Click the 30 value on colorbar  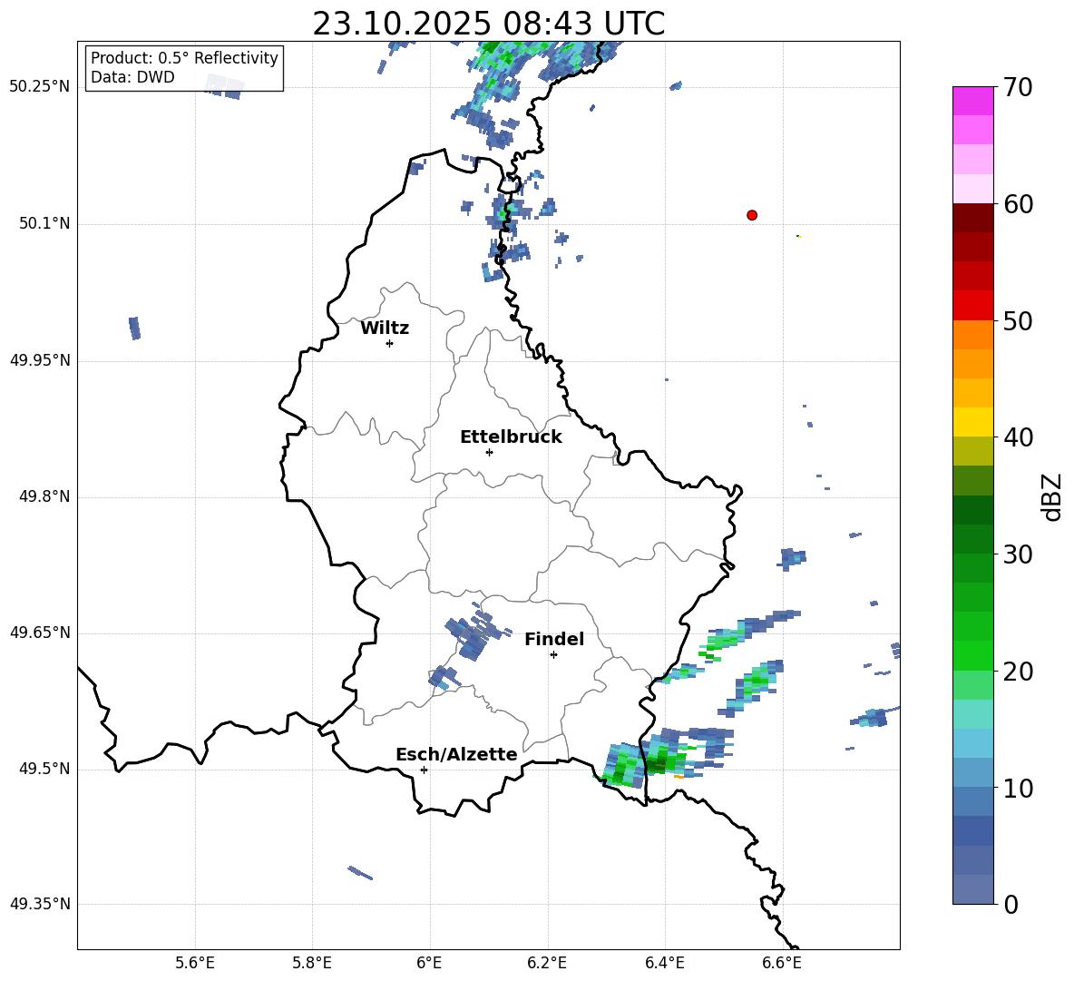click(x=1017, y=554)
